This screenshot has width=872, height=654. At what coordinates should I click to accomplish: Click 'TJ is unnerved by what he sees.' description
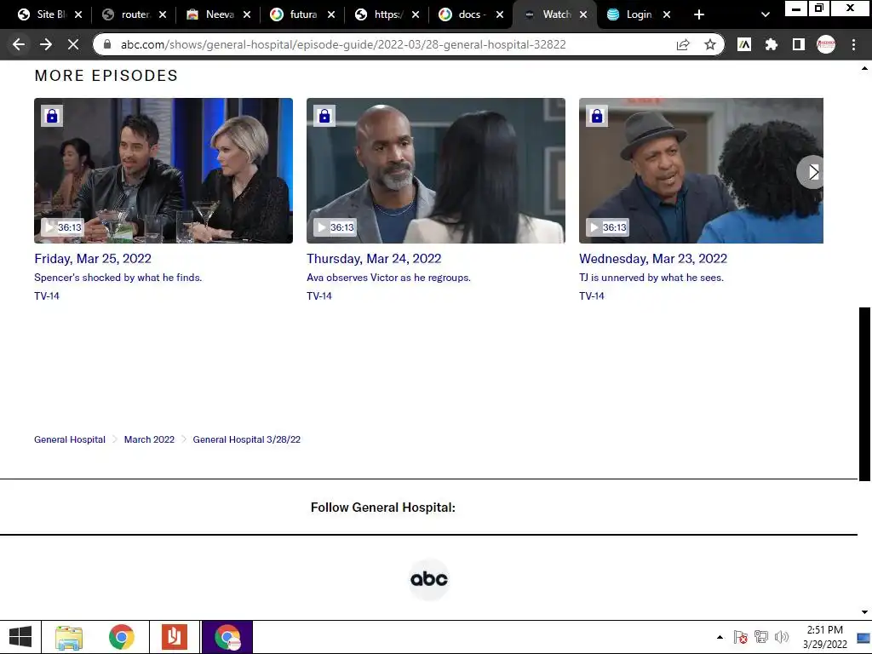click(651, 278)
